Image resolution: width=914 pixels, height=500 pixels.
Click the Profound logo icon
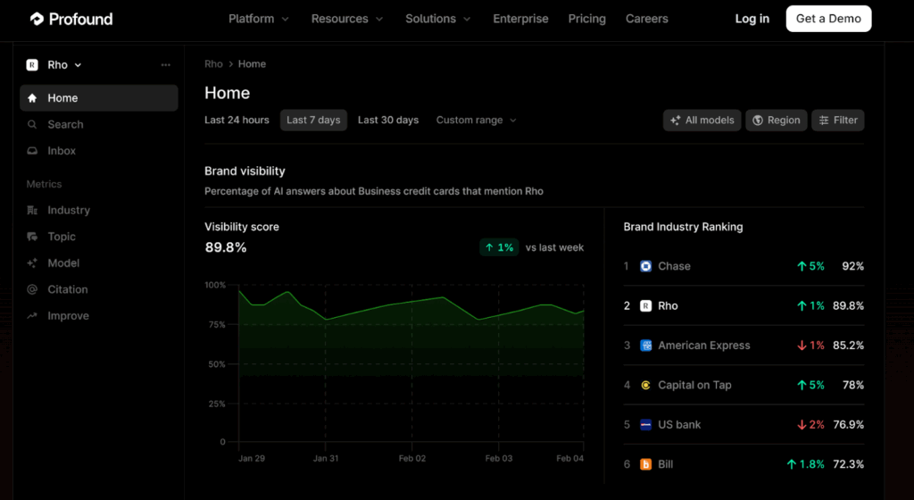pyautogui.click(x=37, y=19)
